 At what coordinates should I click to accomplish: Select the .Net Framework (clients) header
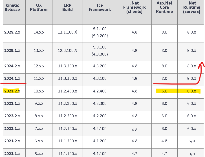coord(134,7)
